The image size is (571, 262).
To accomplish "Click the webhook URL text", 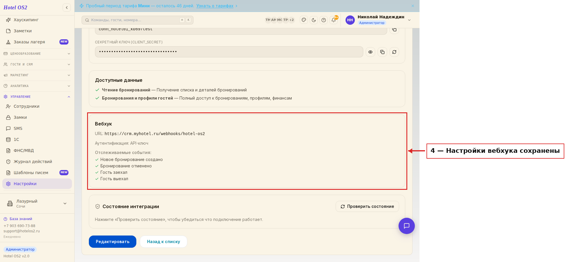I will click(155, 134).
